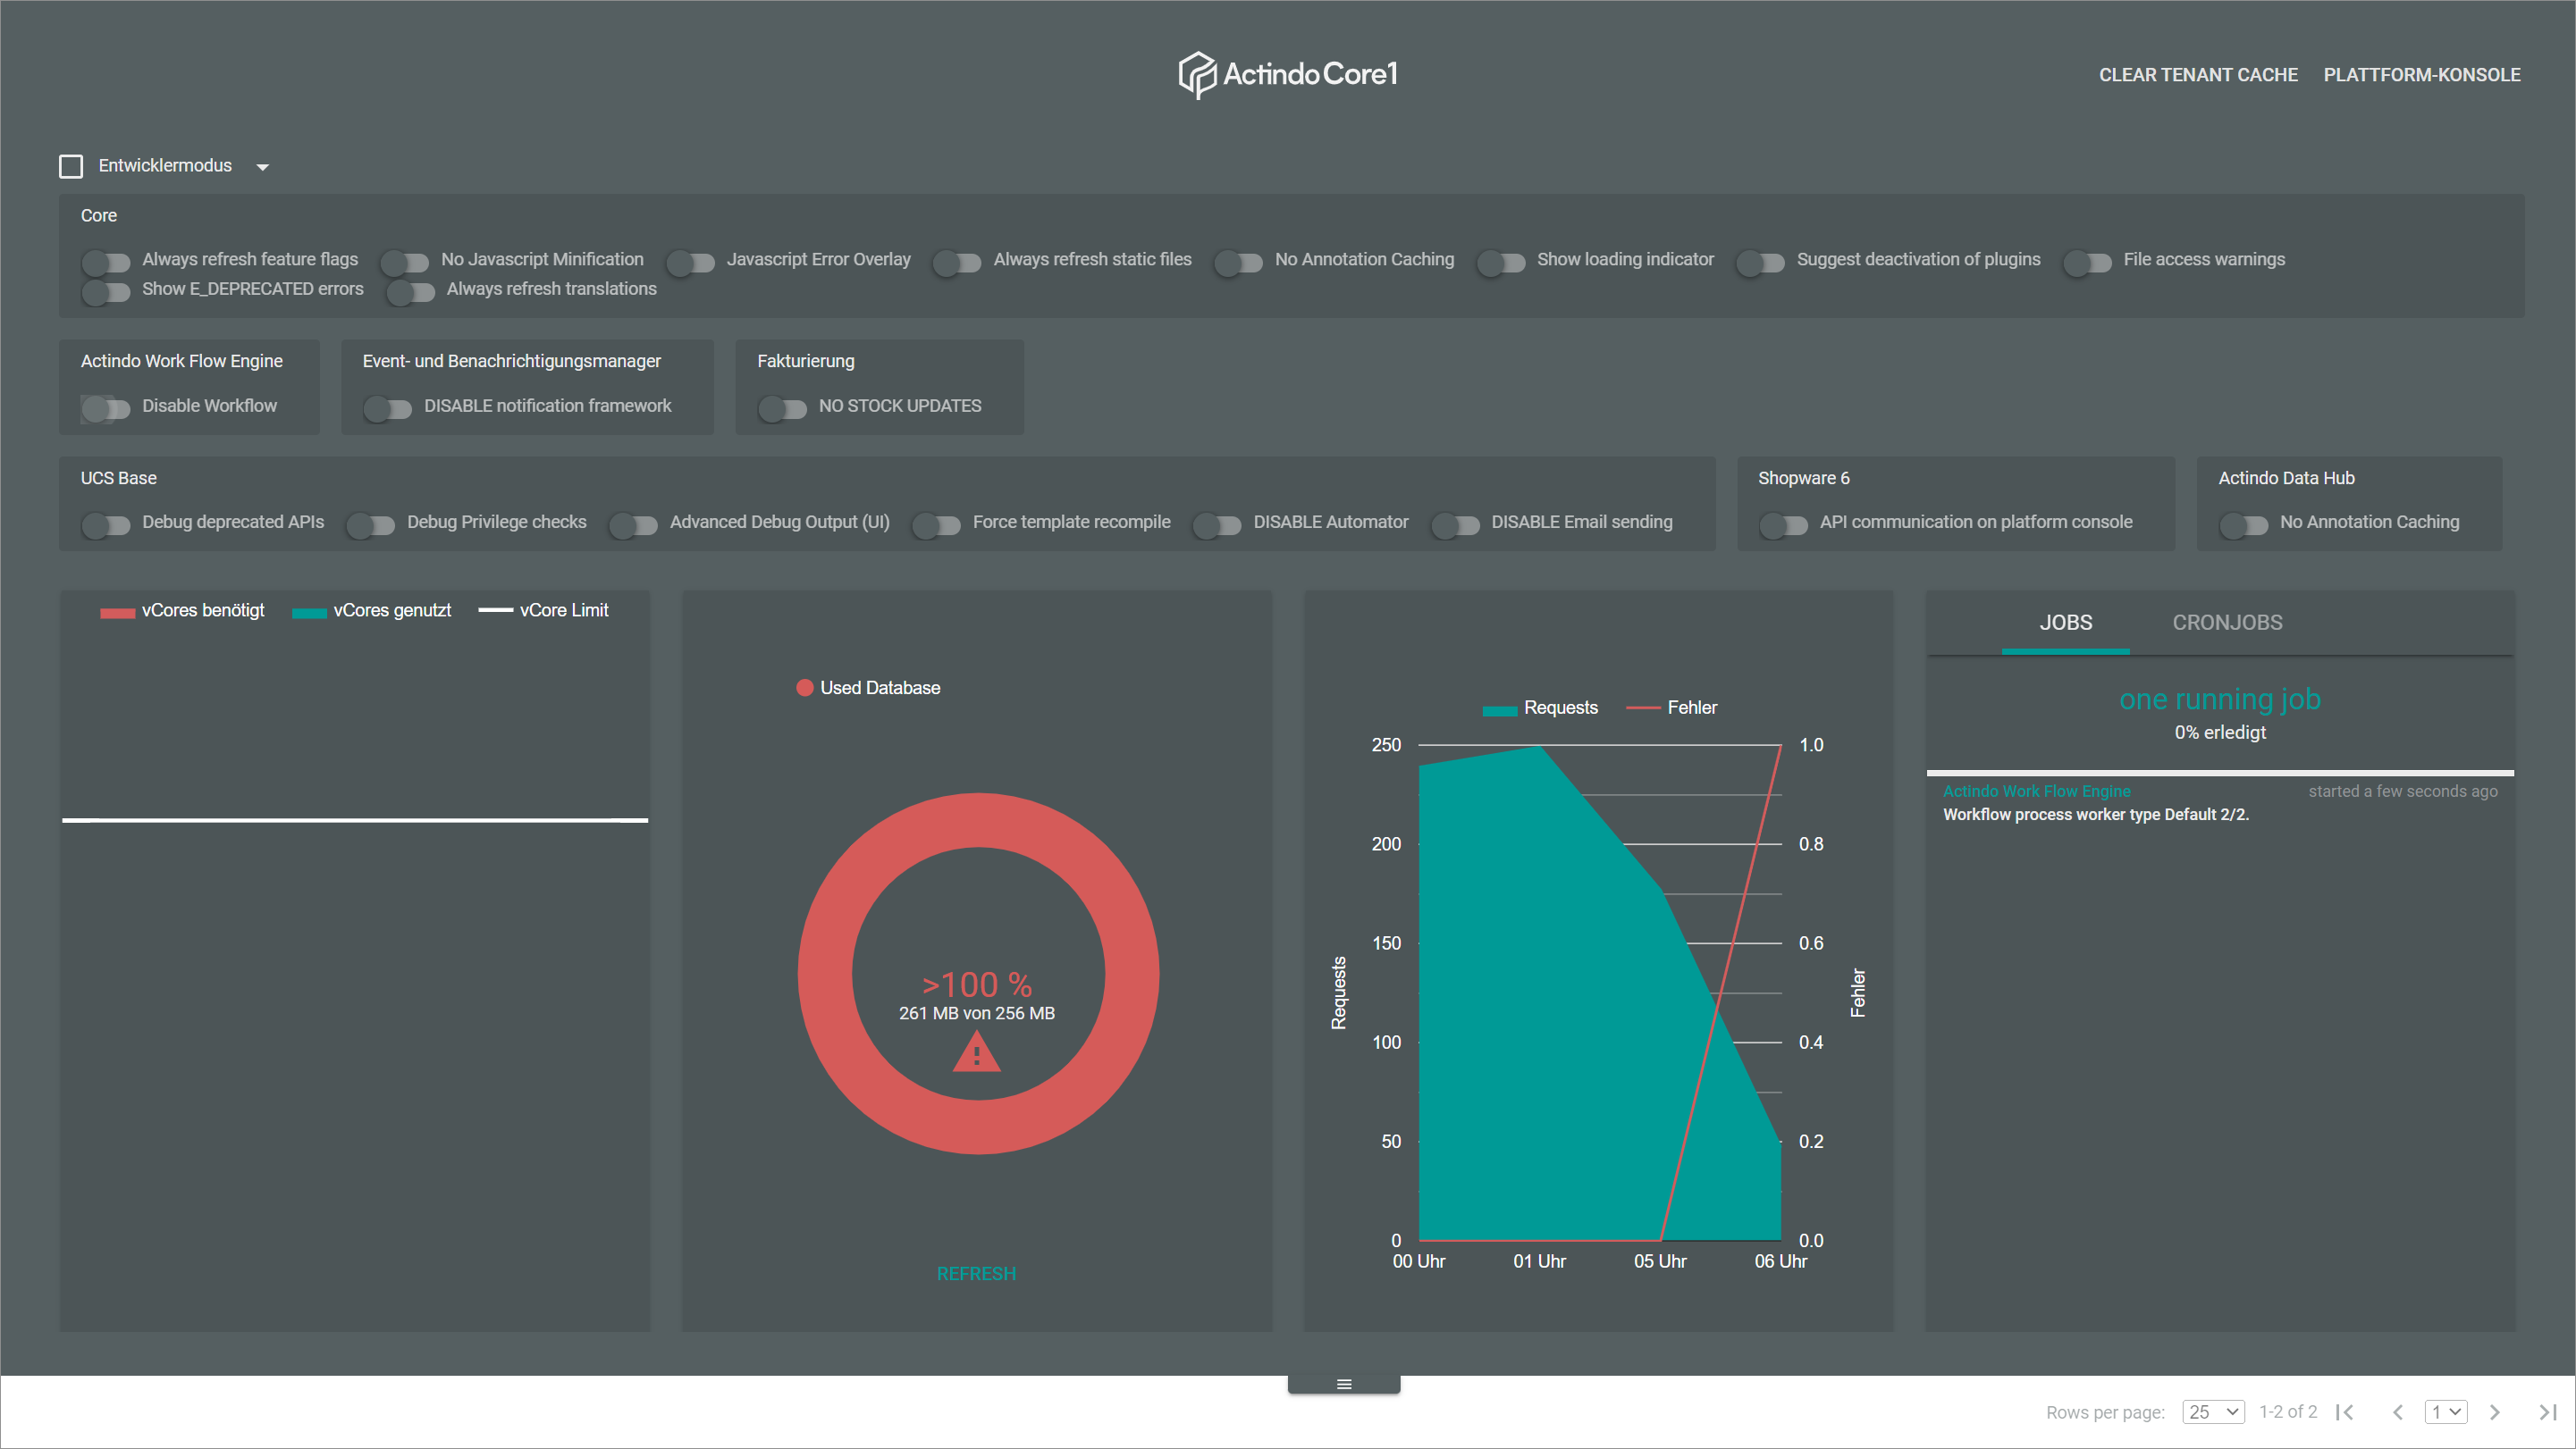Click the 1-2 of 2 pagination text
The height and width of the screenshot is (1449, 2576).
[2288, 1412]
